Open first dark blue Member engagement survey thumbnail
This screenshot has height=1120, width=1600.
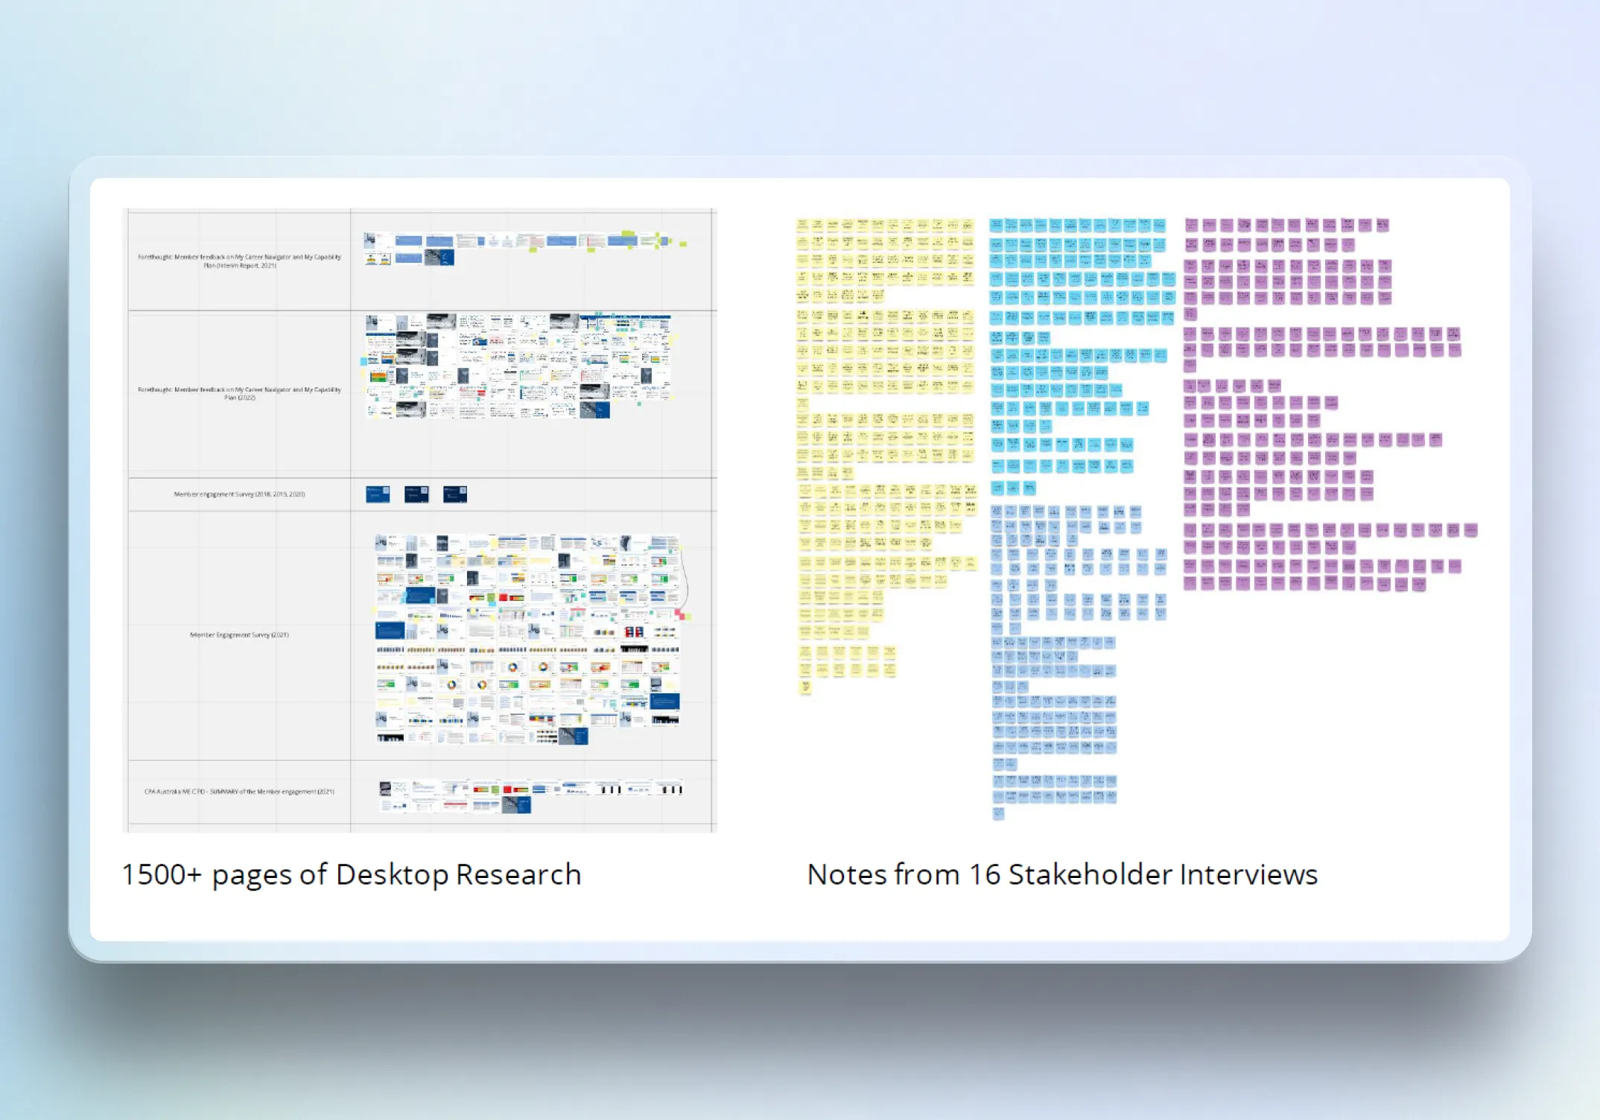click(x=378, y=494)
